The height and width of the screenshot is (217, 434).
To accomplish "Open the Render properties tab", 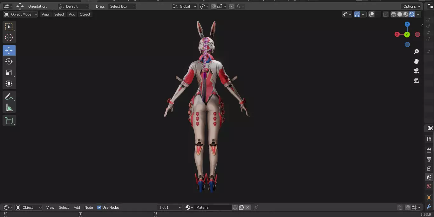I will coord(429,150).
